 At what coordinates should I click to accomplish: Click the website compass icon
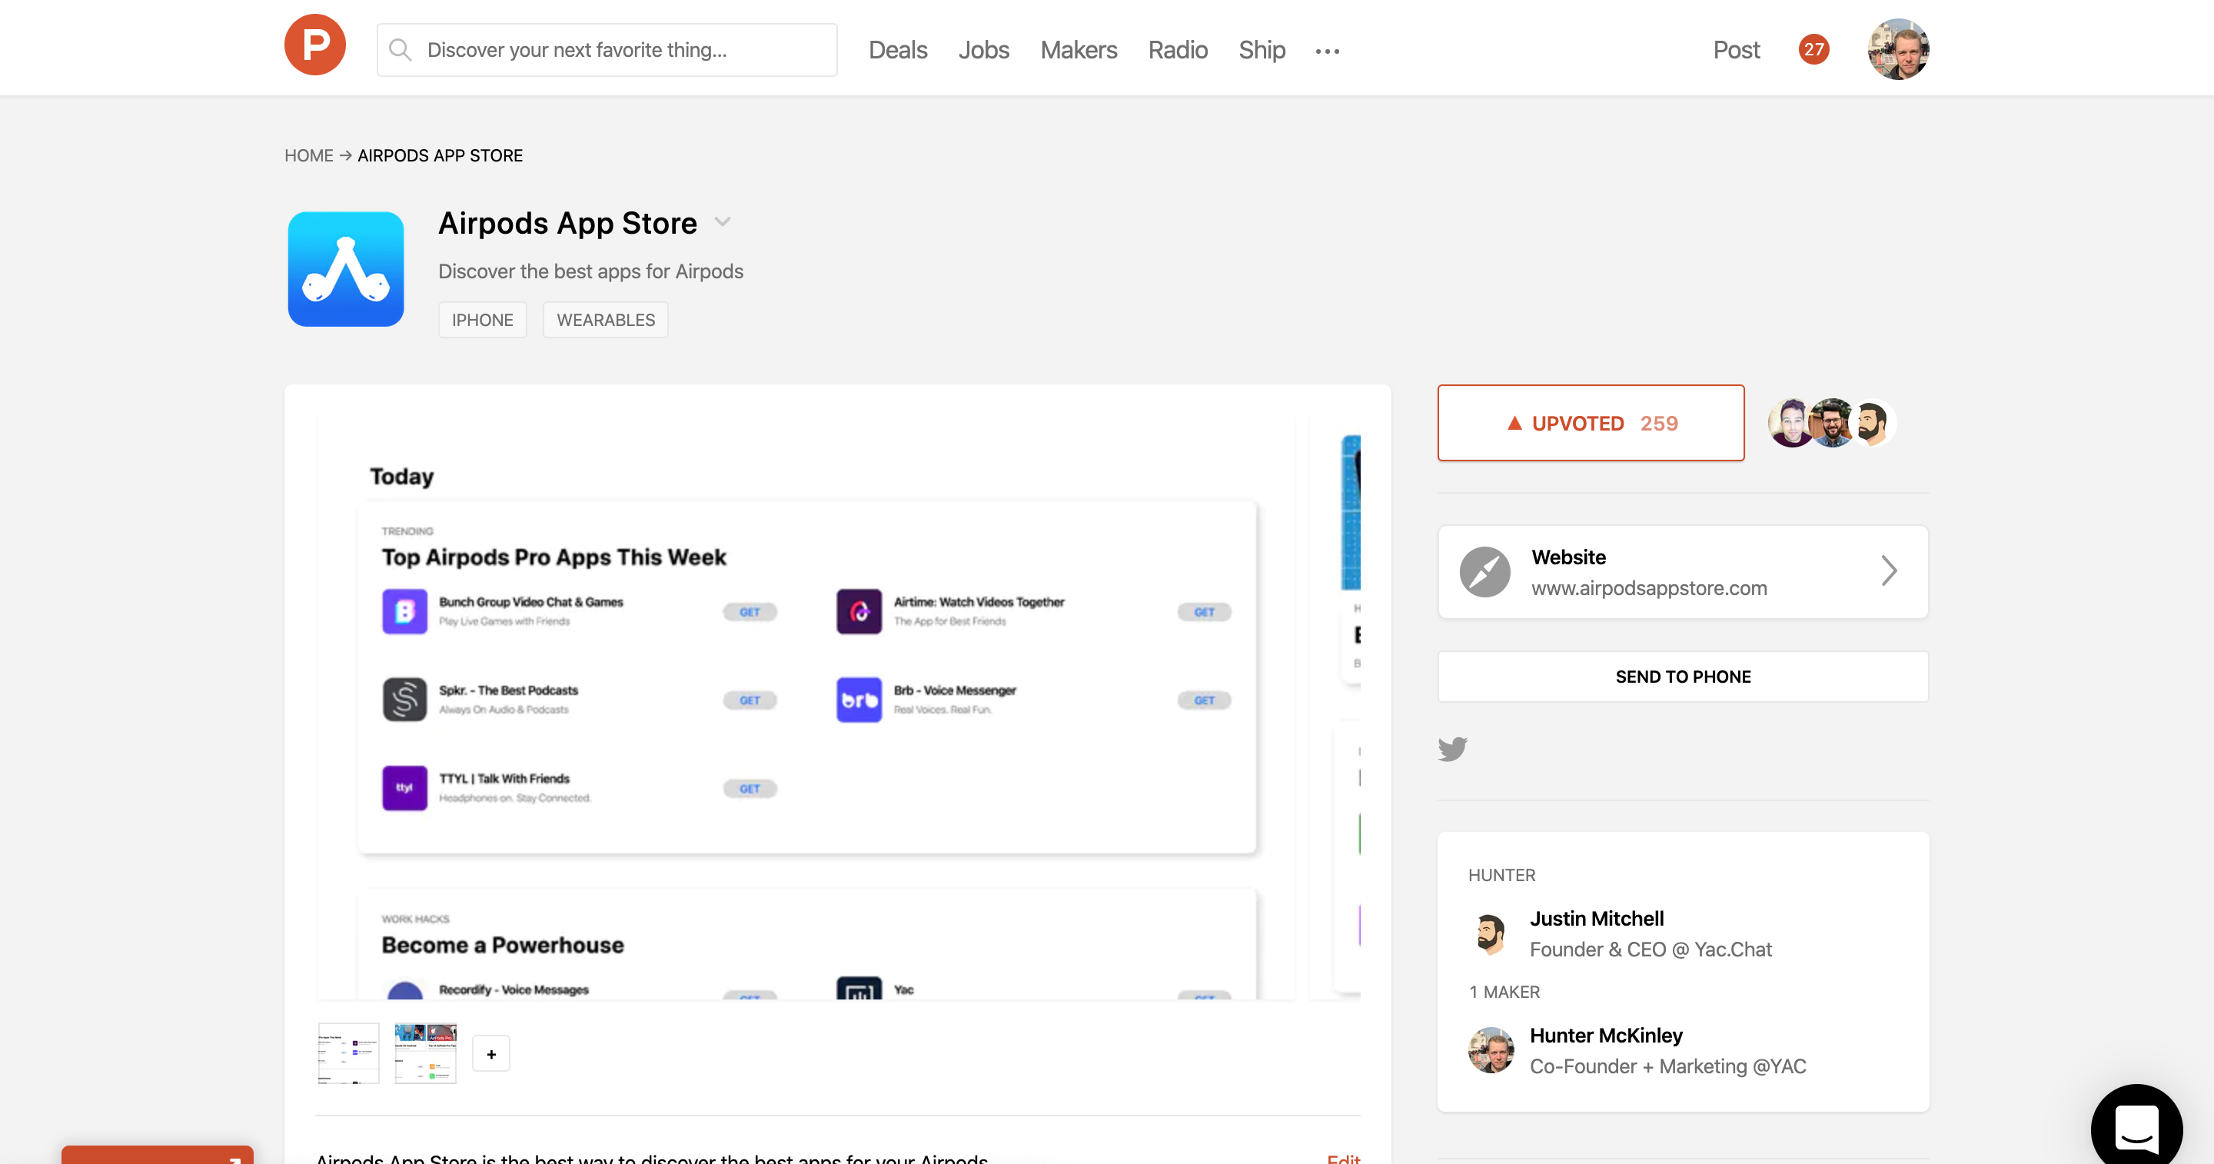click(x=1484, y=572)
